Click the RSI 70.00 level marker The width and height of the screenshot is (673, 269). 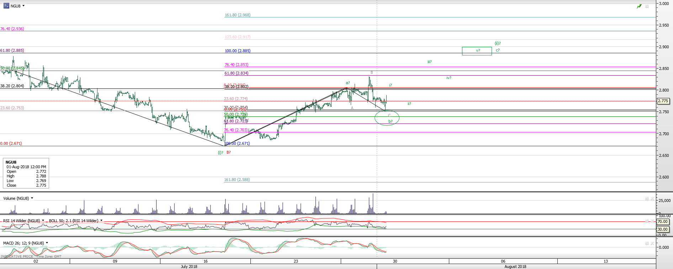[662, 221]
